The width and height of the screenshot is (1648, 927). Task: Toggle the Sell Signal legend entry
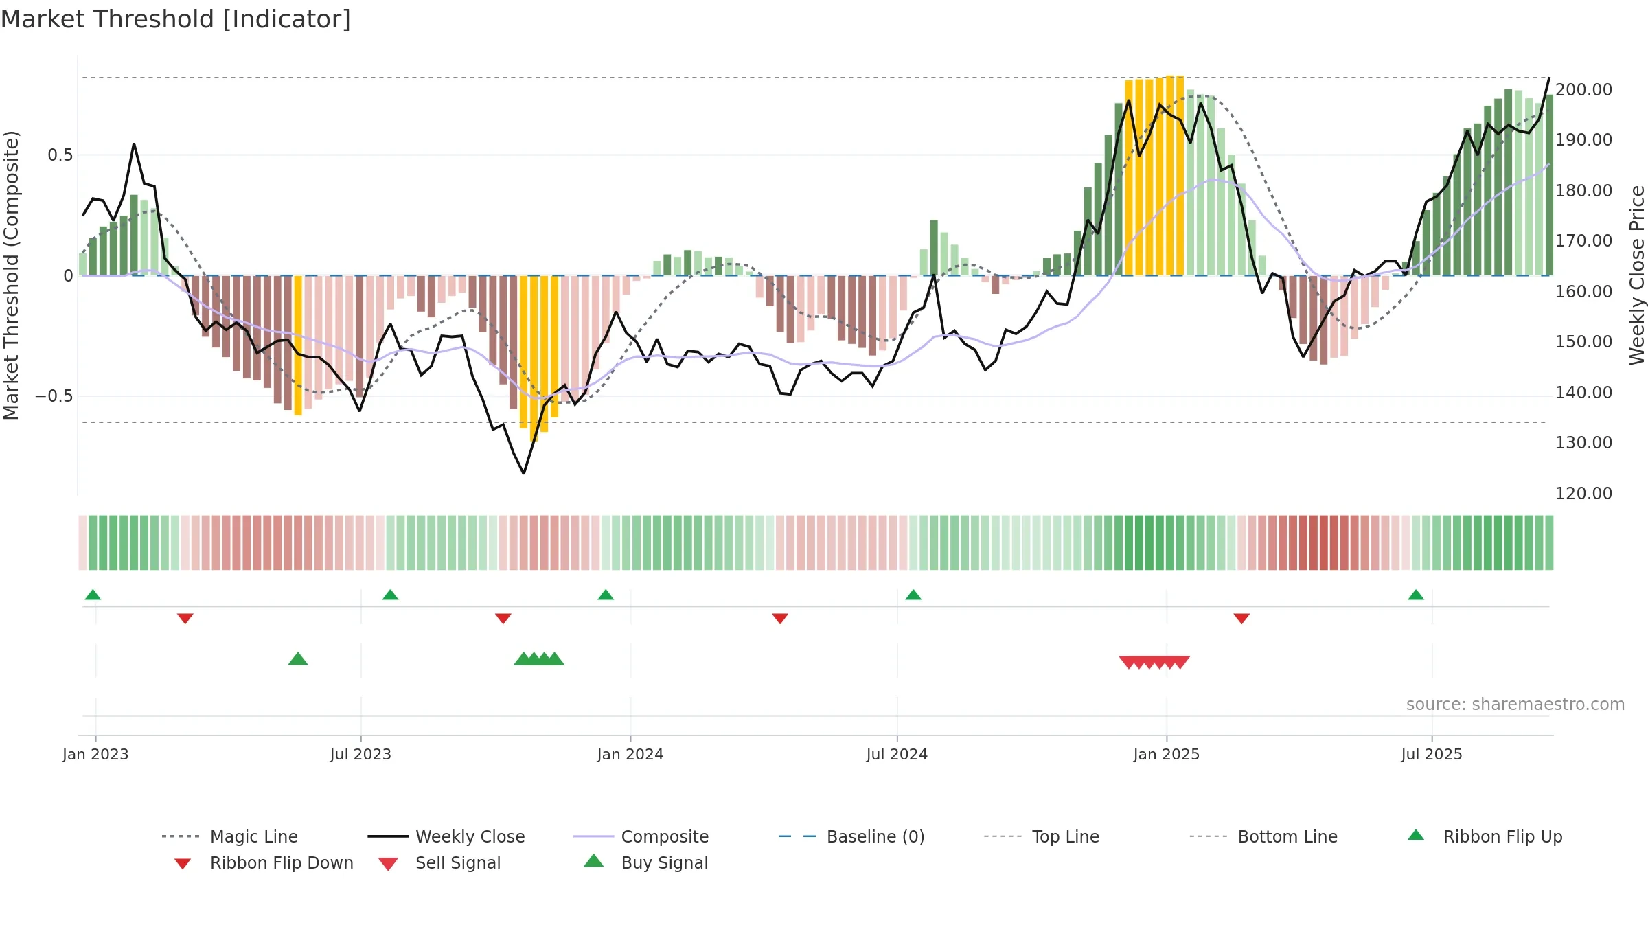click(439, 862)
